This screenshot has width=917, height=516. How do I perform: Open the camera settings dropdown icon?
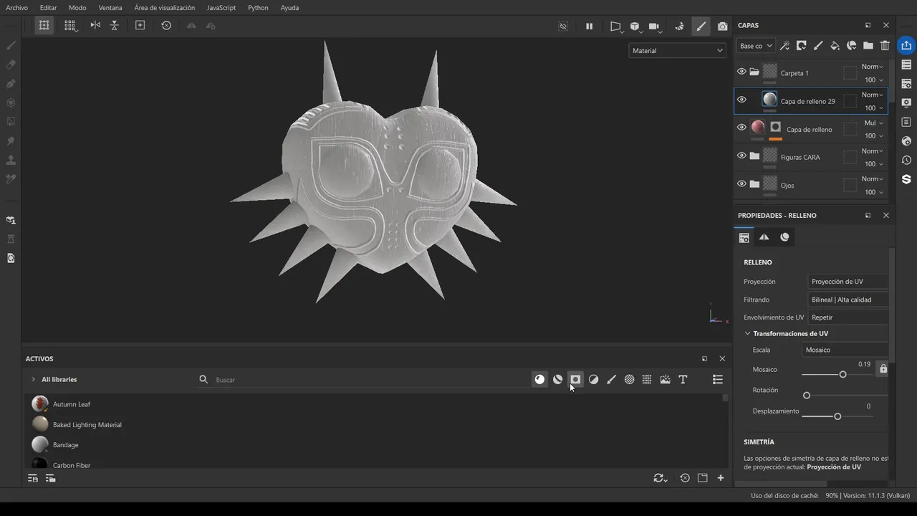(x=654, y=26)
